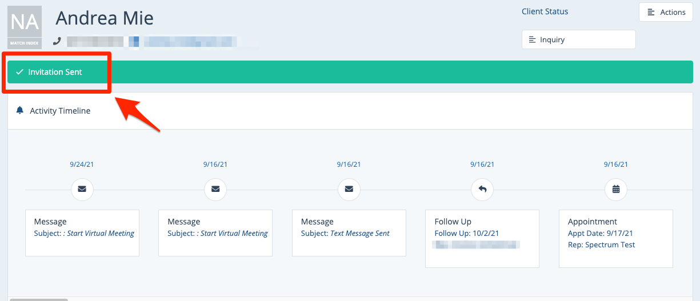Click the 9/24/21 timeline date
Screen dimensions: 700x301
coord(82,164)
